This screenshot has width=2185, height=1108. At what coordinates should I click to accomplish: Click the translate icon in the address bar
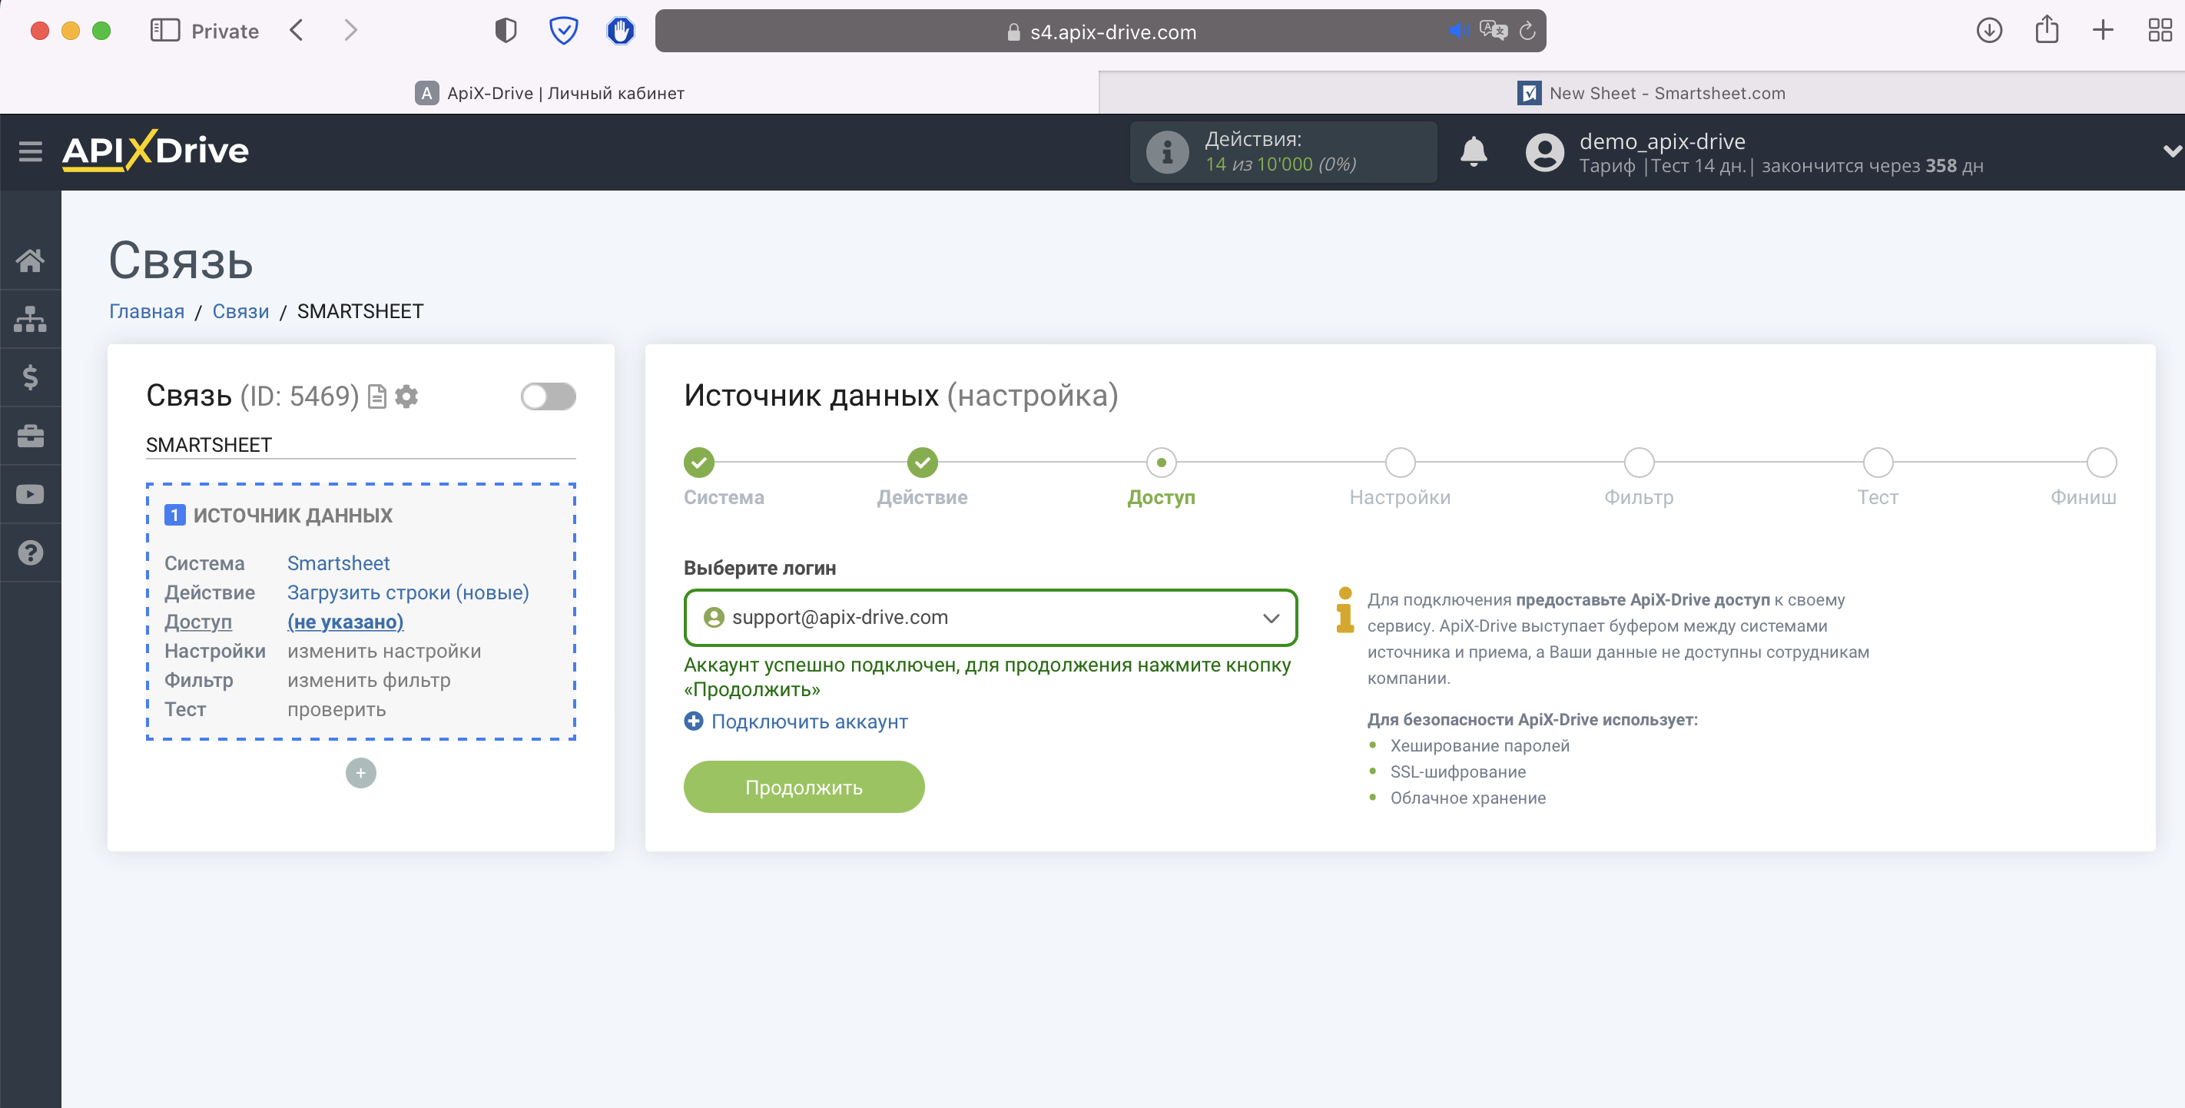[1494, 32]
